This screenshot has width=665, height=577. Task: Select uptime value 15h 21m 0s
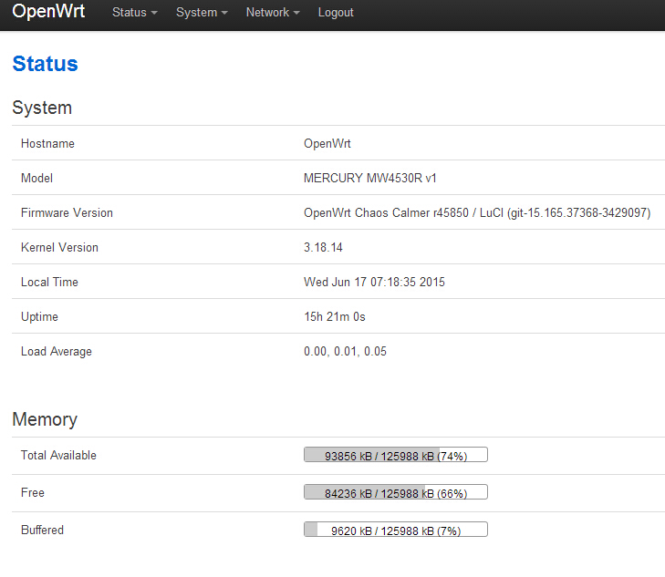335,317
